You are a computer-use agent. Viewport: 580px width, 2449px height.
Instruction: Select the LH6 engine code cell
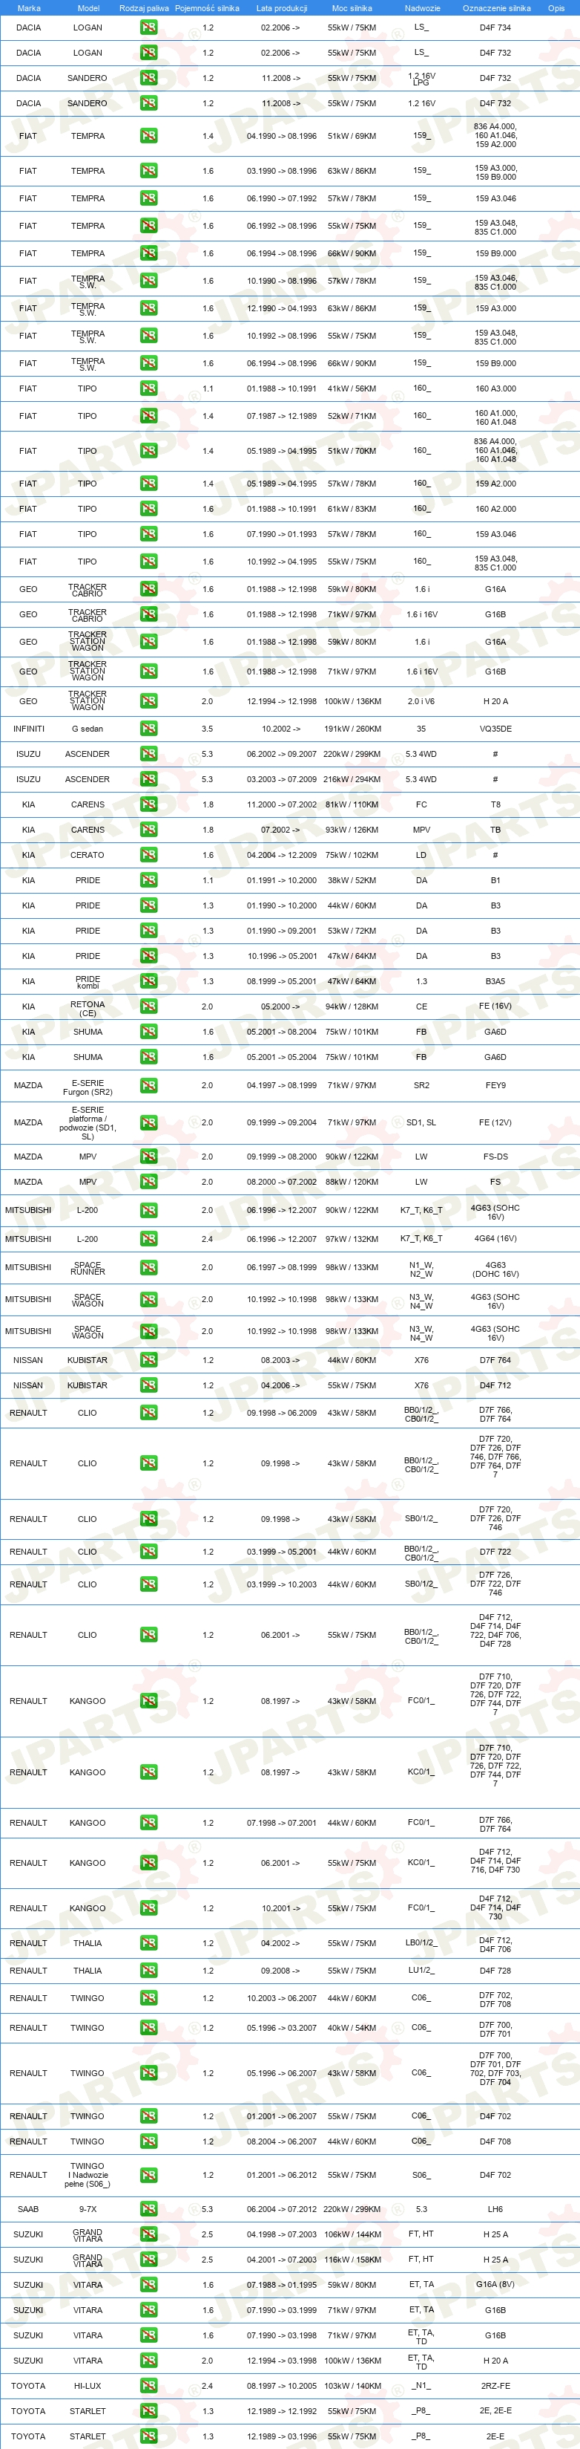(495, 2209)
